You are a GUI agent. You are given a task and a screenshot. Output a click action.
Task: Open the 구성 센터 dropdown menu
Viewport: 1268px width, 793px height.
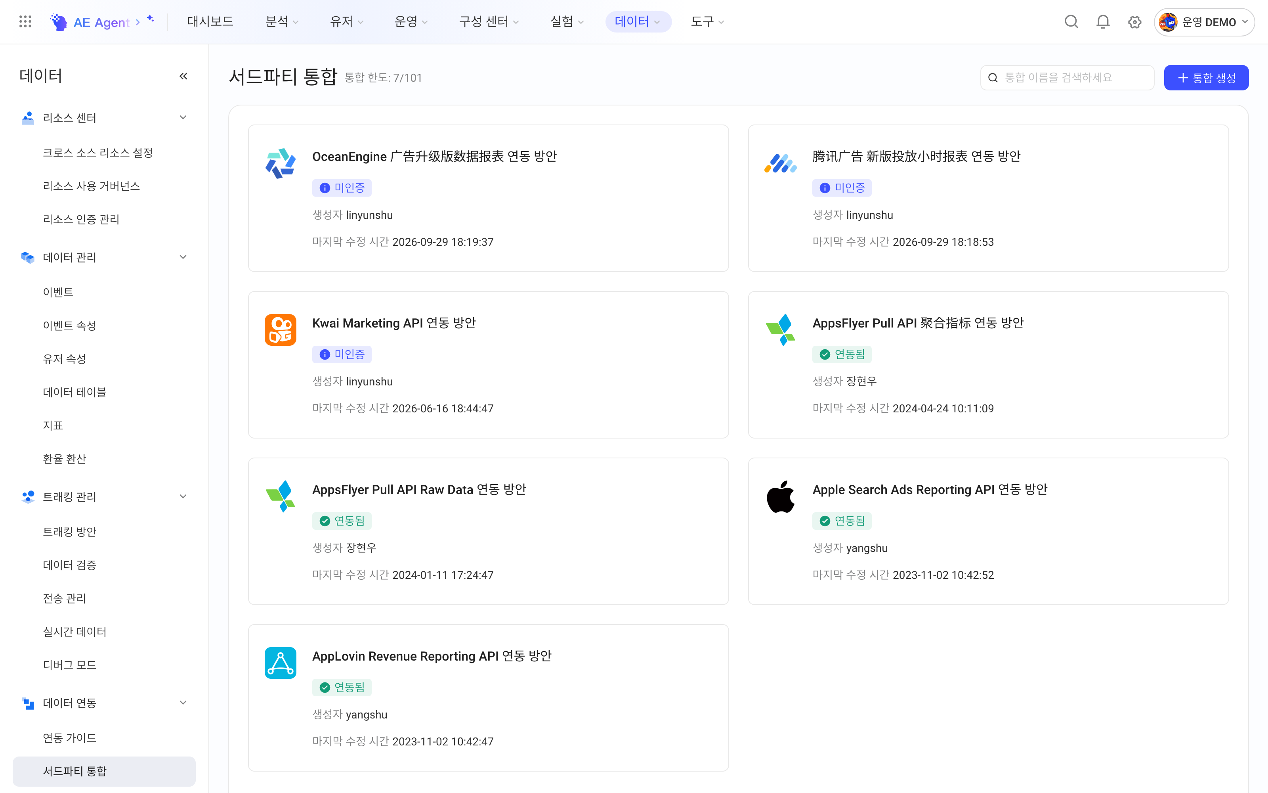tap(489, 21)
